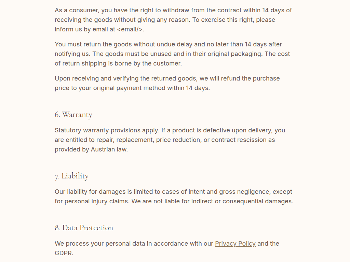Click the sentence about return shipping cost

[x=118, y=63]
